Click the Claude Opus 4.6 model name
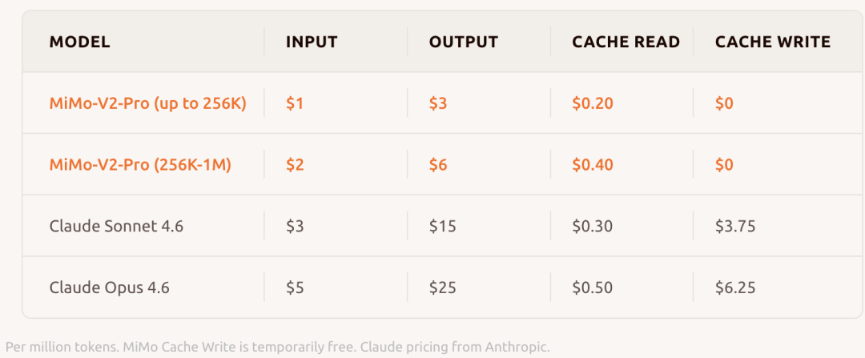The image size is (865, 358). 109,287
